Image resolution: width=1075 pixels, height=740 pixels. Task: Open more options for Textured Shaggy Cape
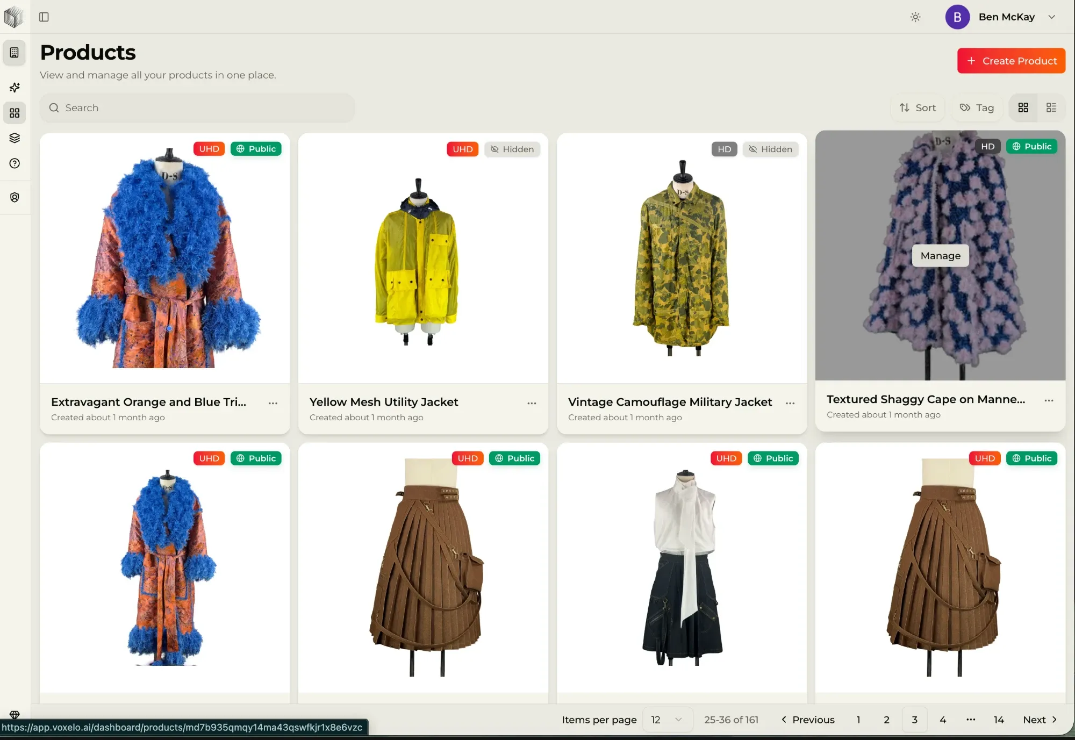1049,400
